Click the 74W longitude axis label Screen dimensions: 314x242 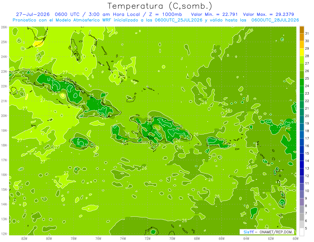(x=123, y=238)
